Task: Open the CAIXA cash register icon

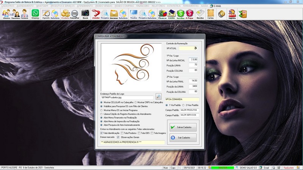Action: [x=172, y=14]
